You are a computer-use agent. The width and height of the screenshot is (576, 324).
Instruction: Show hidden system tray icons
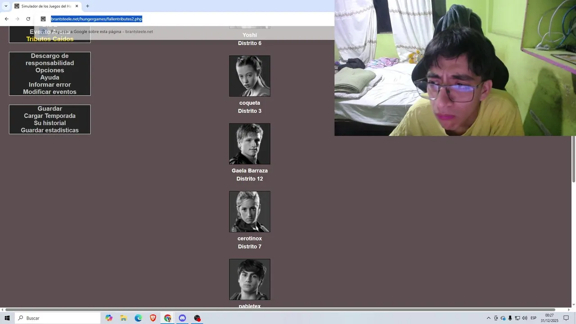[489, 318]
